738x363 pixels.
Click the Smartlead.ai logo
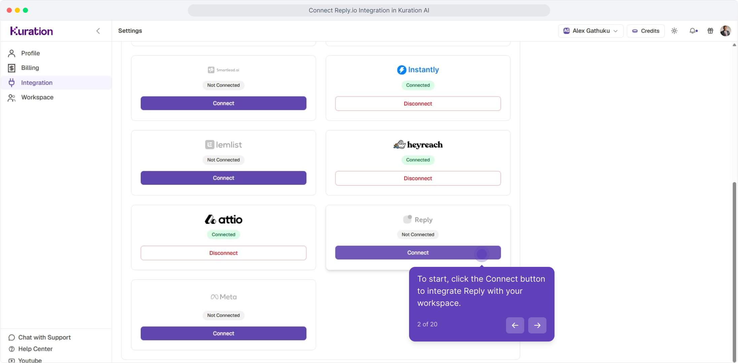click(x=224, y=70)
